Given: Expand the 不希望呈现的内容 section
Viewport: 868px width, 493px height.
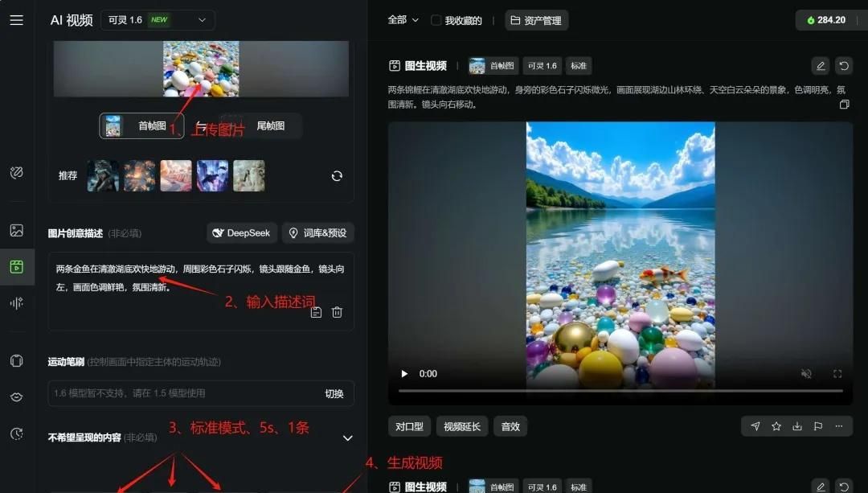Looking at the screenshot, I should pyautogui.click(x=348, y=438).
